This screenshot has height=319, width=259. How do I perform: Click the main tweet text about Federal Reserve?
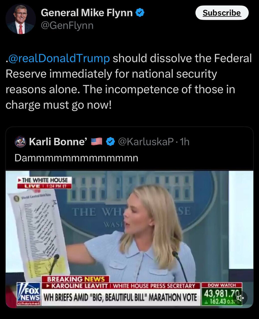(129, 81)
